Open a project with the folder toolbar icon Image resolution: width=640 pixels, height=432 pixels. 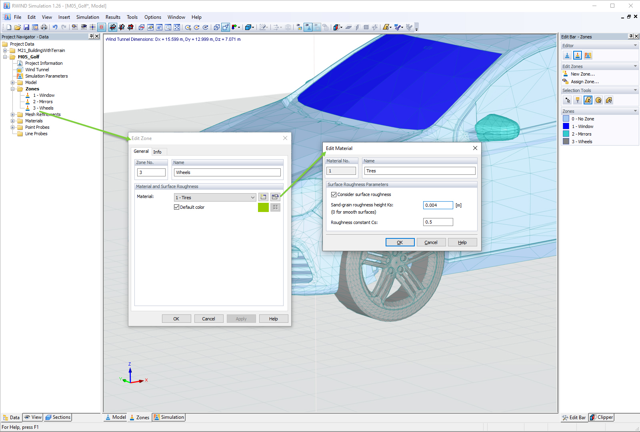(x=17, y=27)
